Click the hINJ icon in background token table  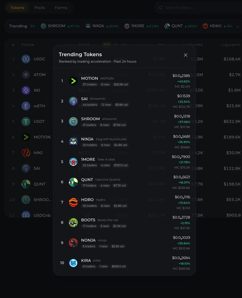26,153
